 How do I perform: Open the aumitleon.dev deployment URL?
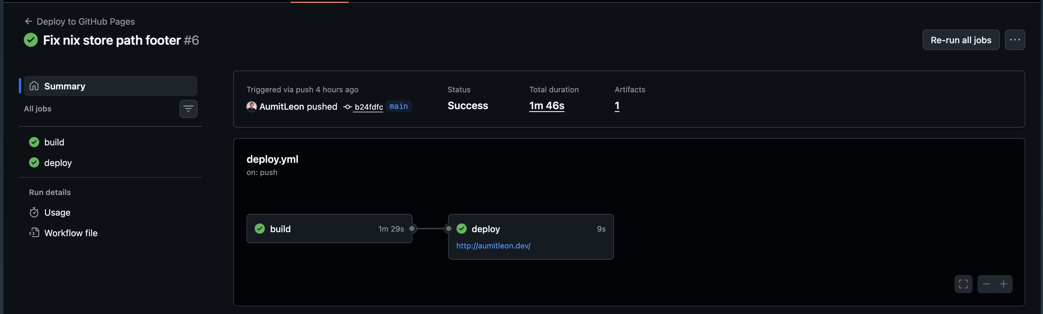(x=493, y=246)
